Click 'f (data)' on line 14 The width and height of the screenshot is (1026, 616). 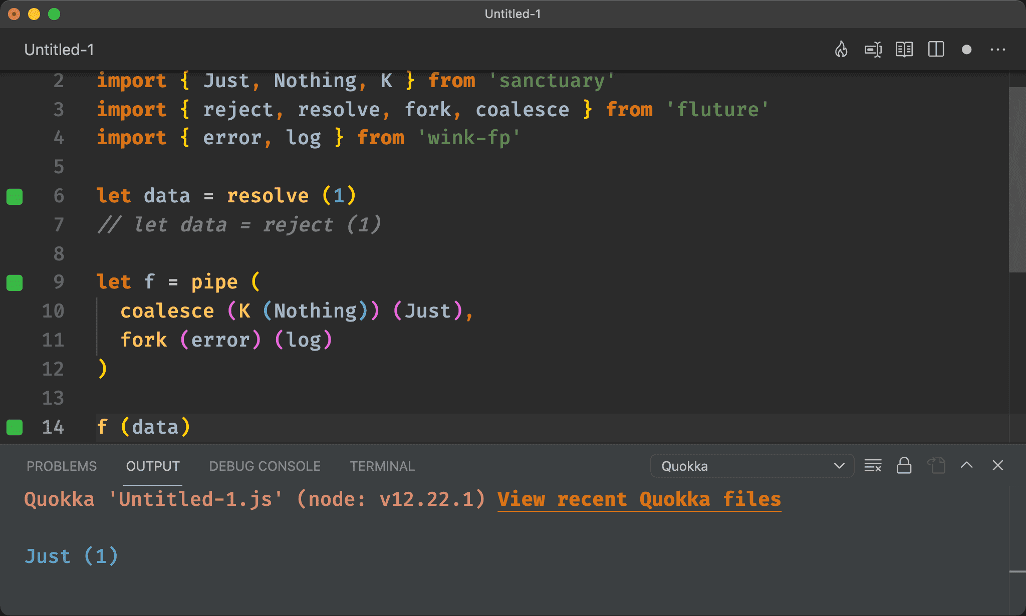[144, 427]
